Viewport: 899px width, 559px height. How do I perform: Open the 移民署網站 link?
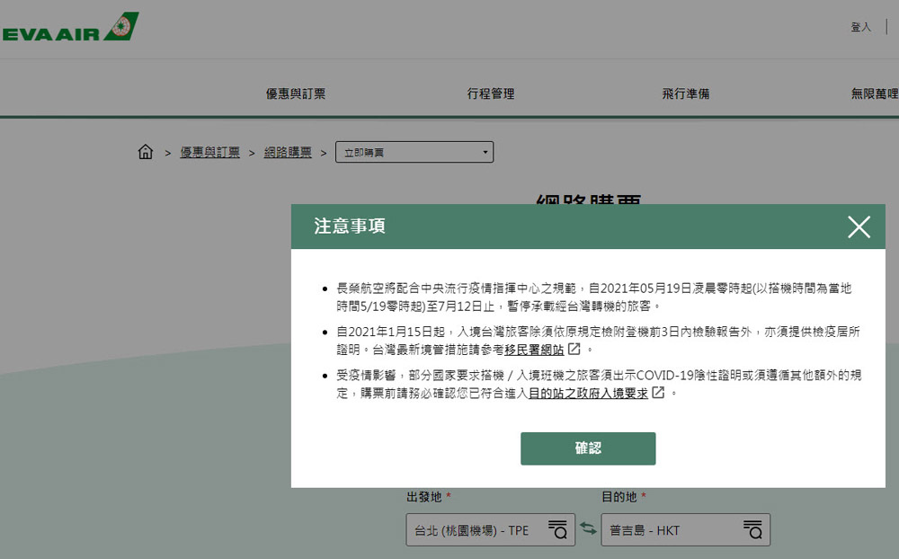click(x=534, y=350)
